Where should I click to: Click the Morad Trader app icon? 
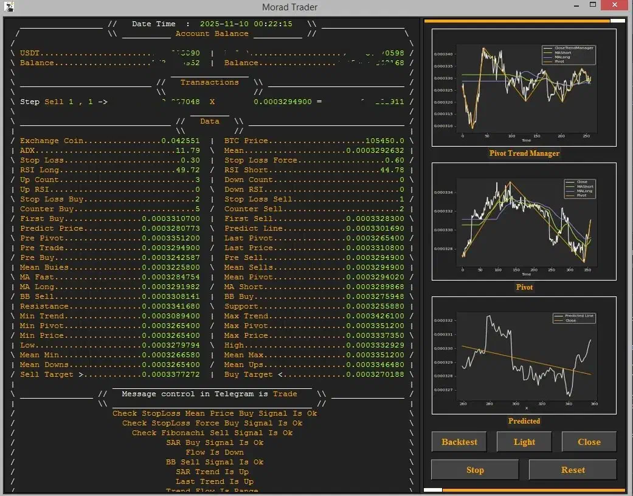click(7, 7)
